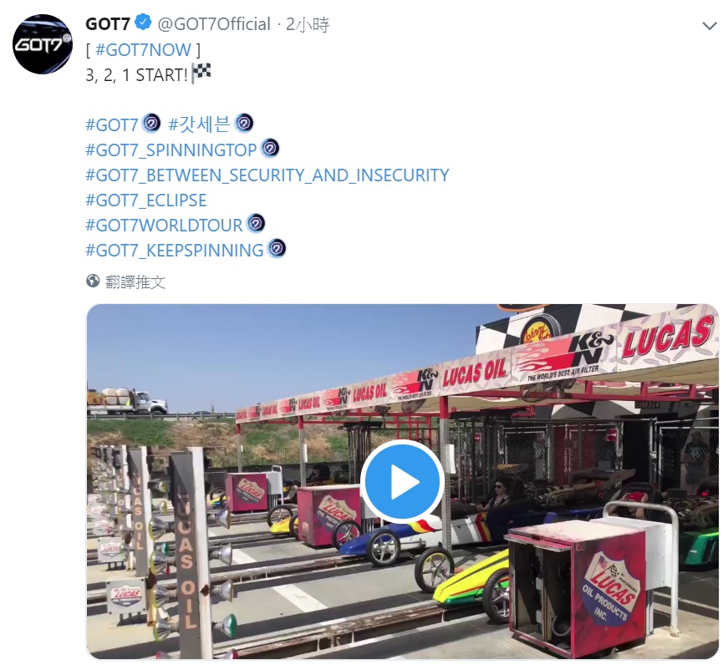Play the embedded race track video
The width and height of the screenshot is (728, 670).
click(x=402, y=481)
